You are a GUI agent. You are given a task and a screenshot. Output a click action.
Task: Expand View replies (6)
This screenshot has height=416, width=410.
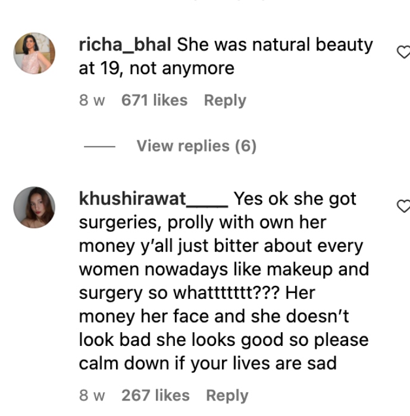click(196, 146)
